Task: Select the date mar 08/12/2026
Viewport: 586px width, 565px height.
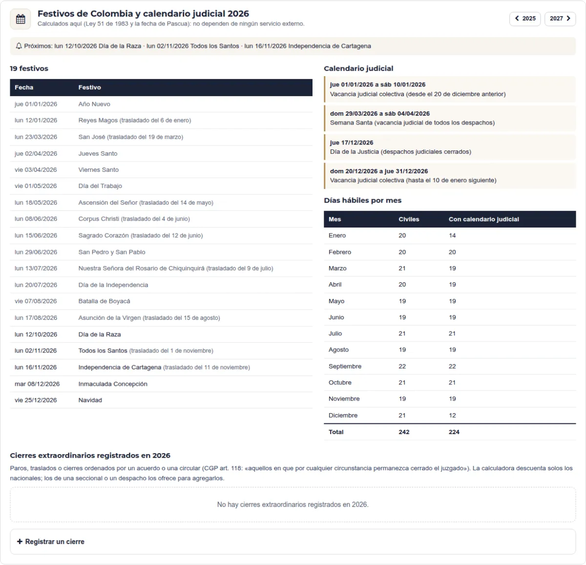Action: click(37, 384)
